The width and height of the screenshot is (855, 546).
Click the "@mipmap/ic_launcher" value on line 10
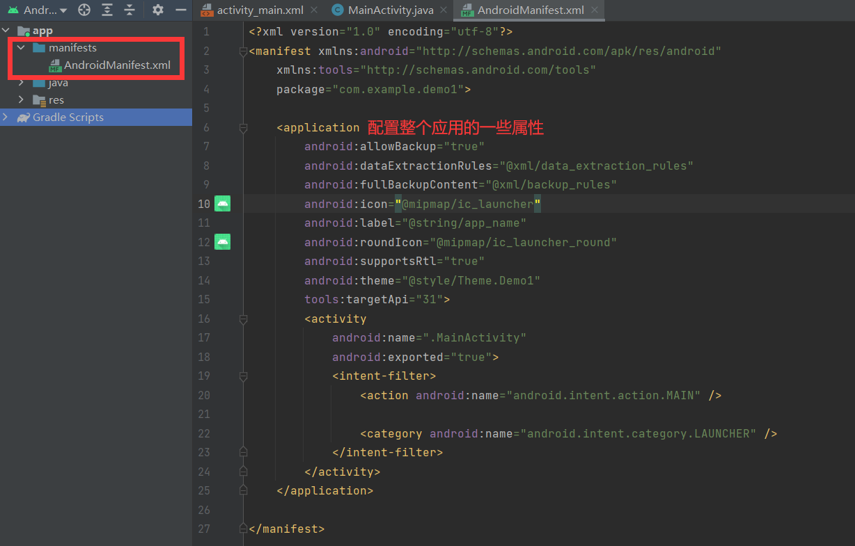point(468,204)
